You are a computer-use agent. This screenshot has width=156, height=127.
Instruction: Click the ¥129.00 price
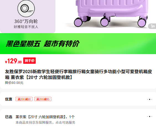[x=13, y=61]
